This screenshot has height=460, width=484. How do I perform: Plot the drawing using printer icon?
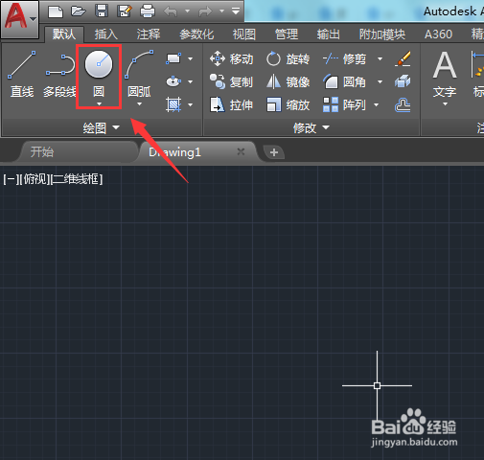[x=148, y=11]
